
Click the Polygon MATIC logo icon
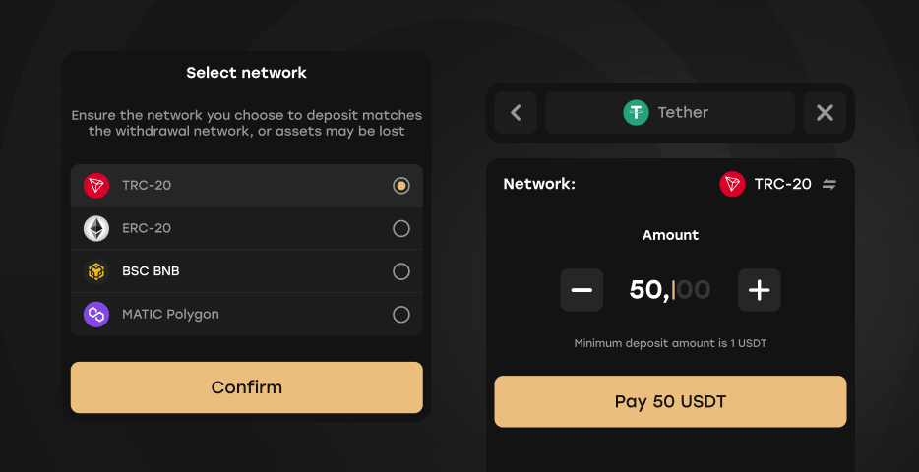click(96, 315)
